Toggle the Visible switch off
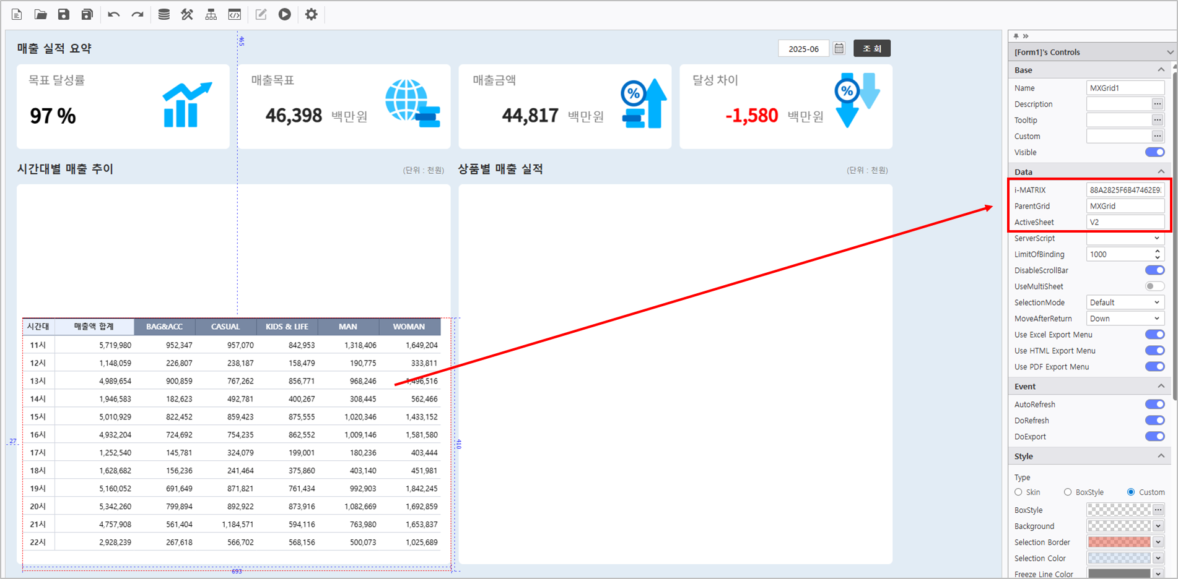 point(1154,152)
